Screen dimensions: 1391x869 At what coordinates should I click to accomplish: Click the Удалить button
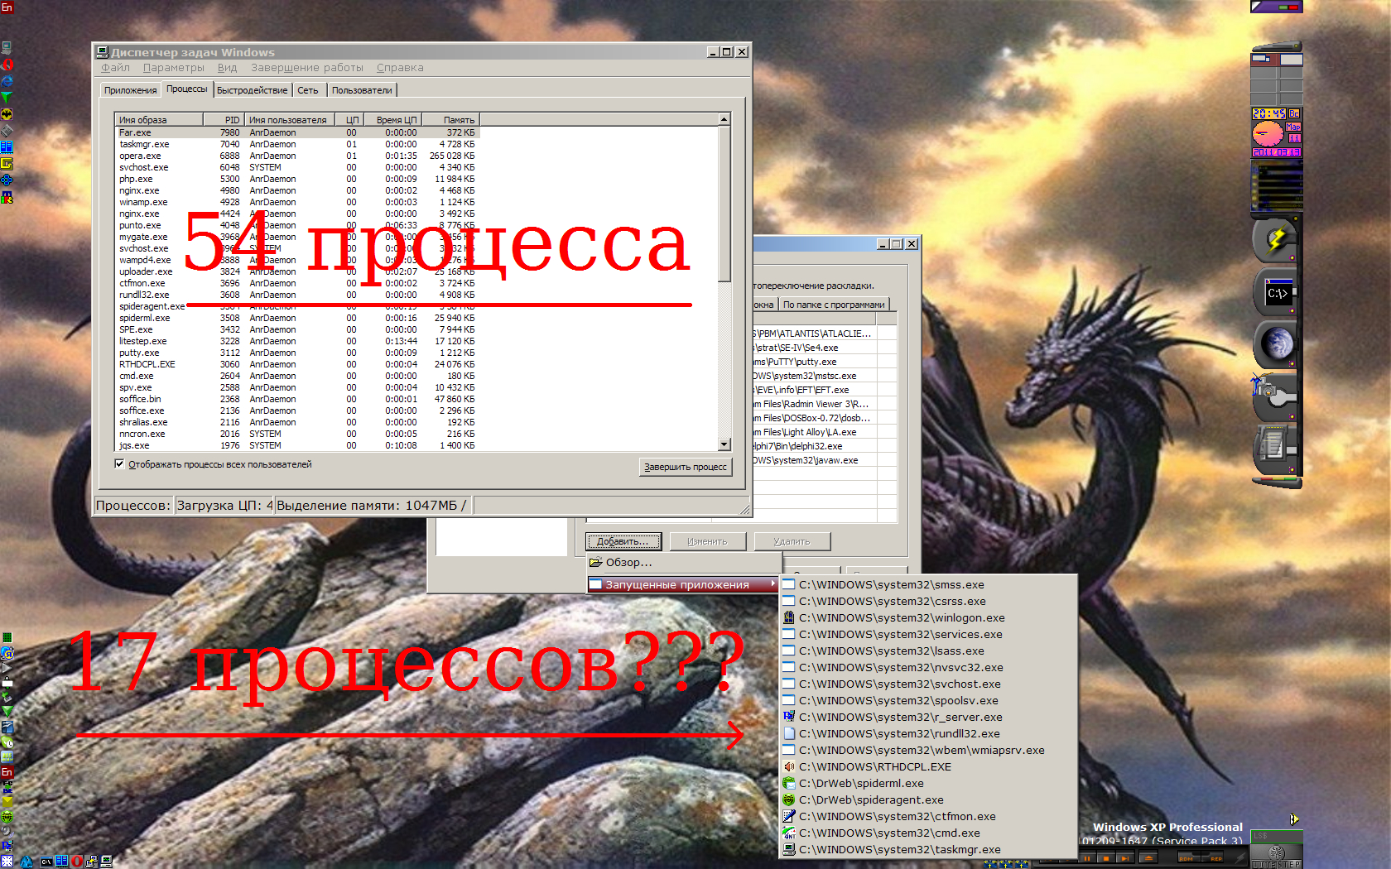(792, 541)
